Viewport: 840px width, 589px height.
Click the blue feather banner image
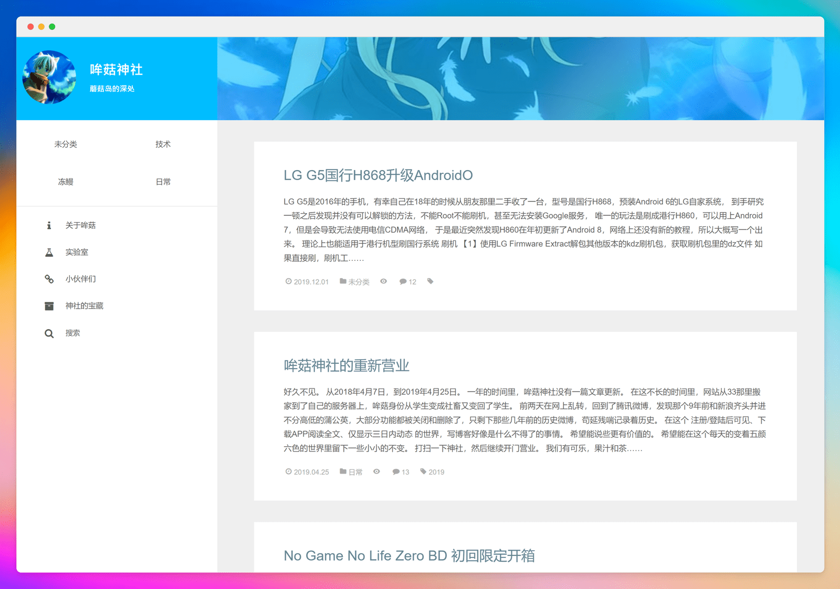pyautogui.click(x=520, y=78)
